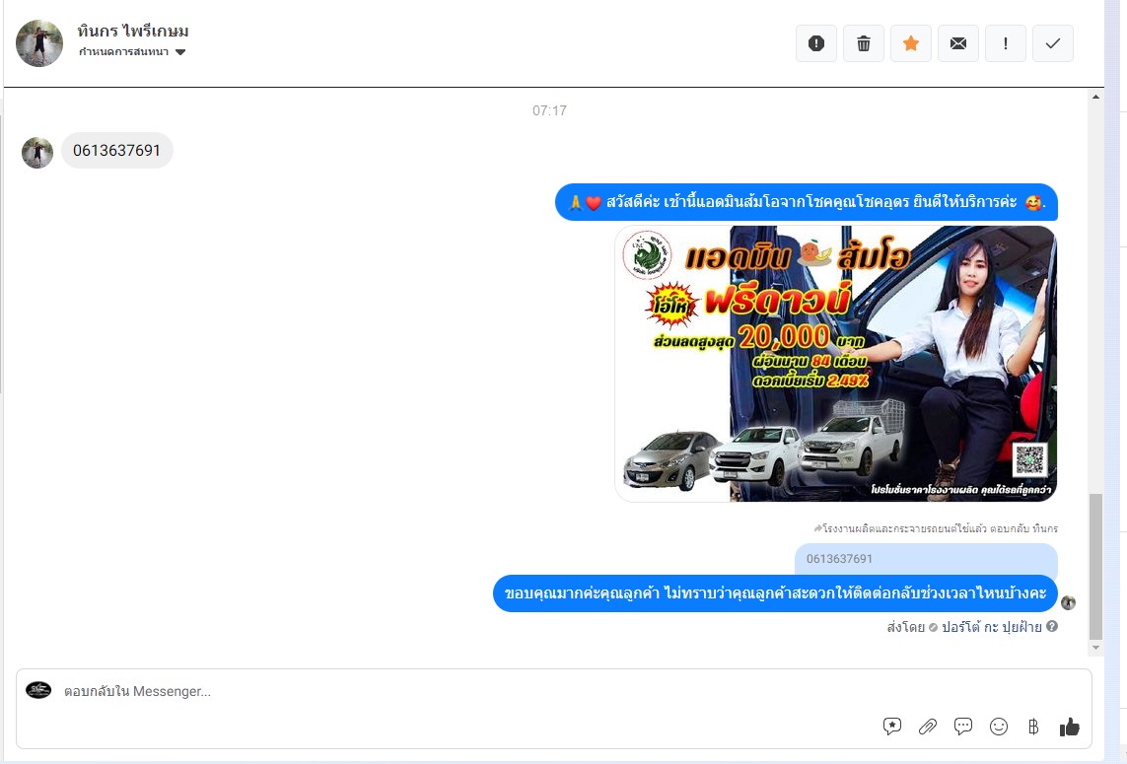Click help question mark icon after sender name
This screenshot has width=1127, height=764.
coord(1051,626)
